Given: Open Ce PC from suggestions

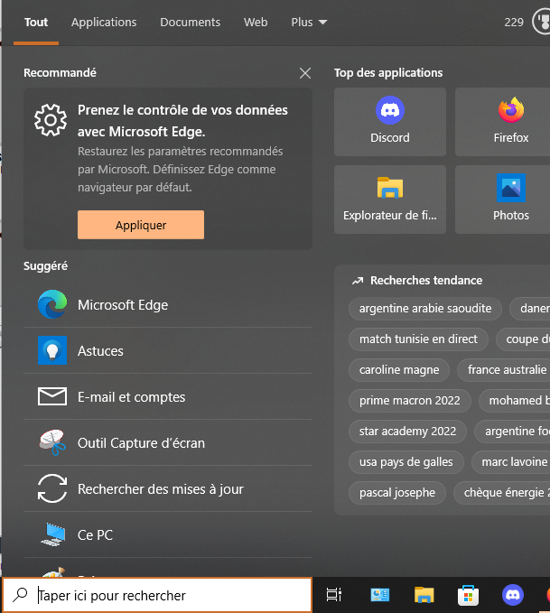Looking at the screenshot, I should [x=95, y=535].
